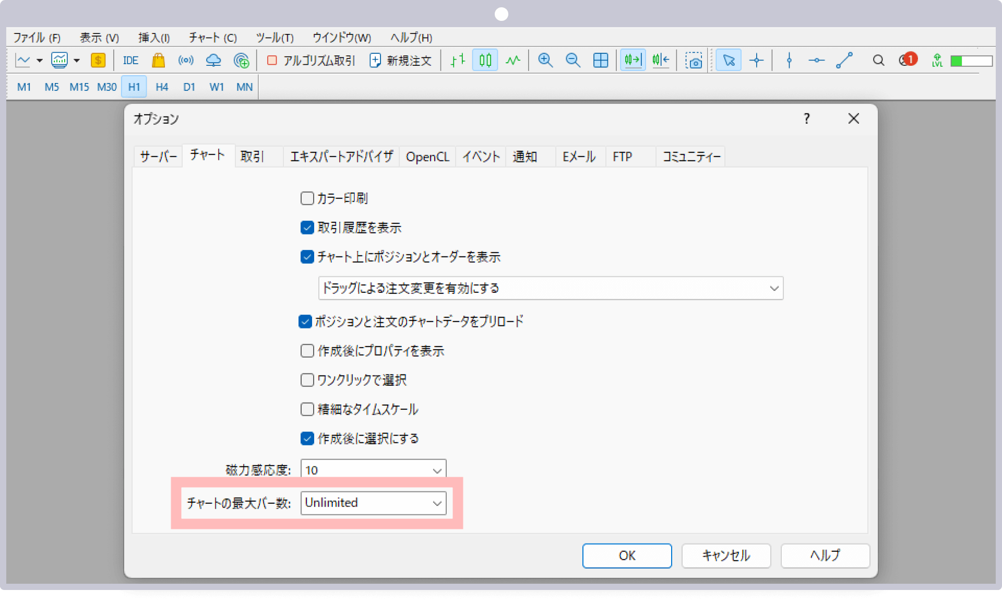The image size is (1002, 602).
Task: Switch to the エキスパートアドバイザ tab
Action: point(341,157)
